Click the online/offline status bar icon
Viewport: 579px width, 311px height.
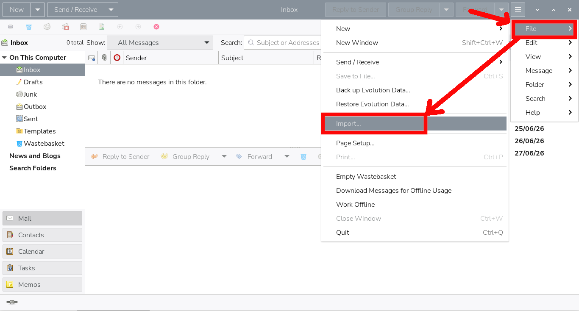point(12,302)
